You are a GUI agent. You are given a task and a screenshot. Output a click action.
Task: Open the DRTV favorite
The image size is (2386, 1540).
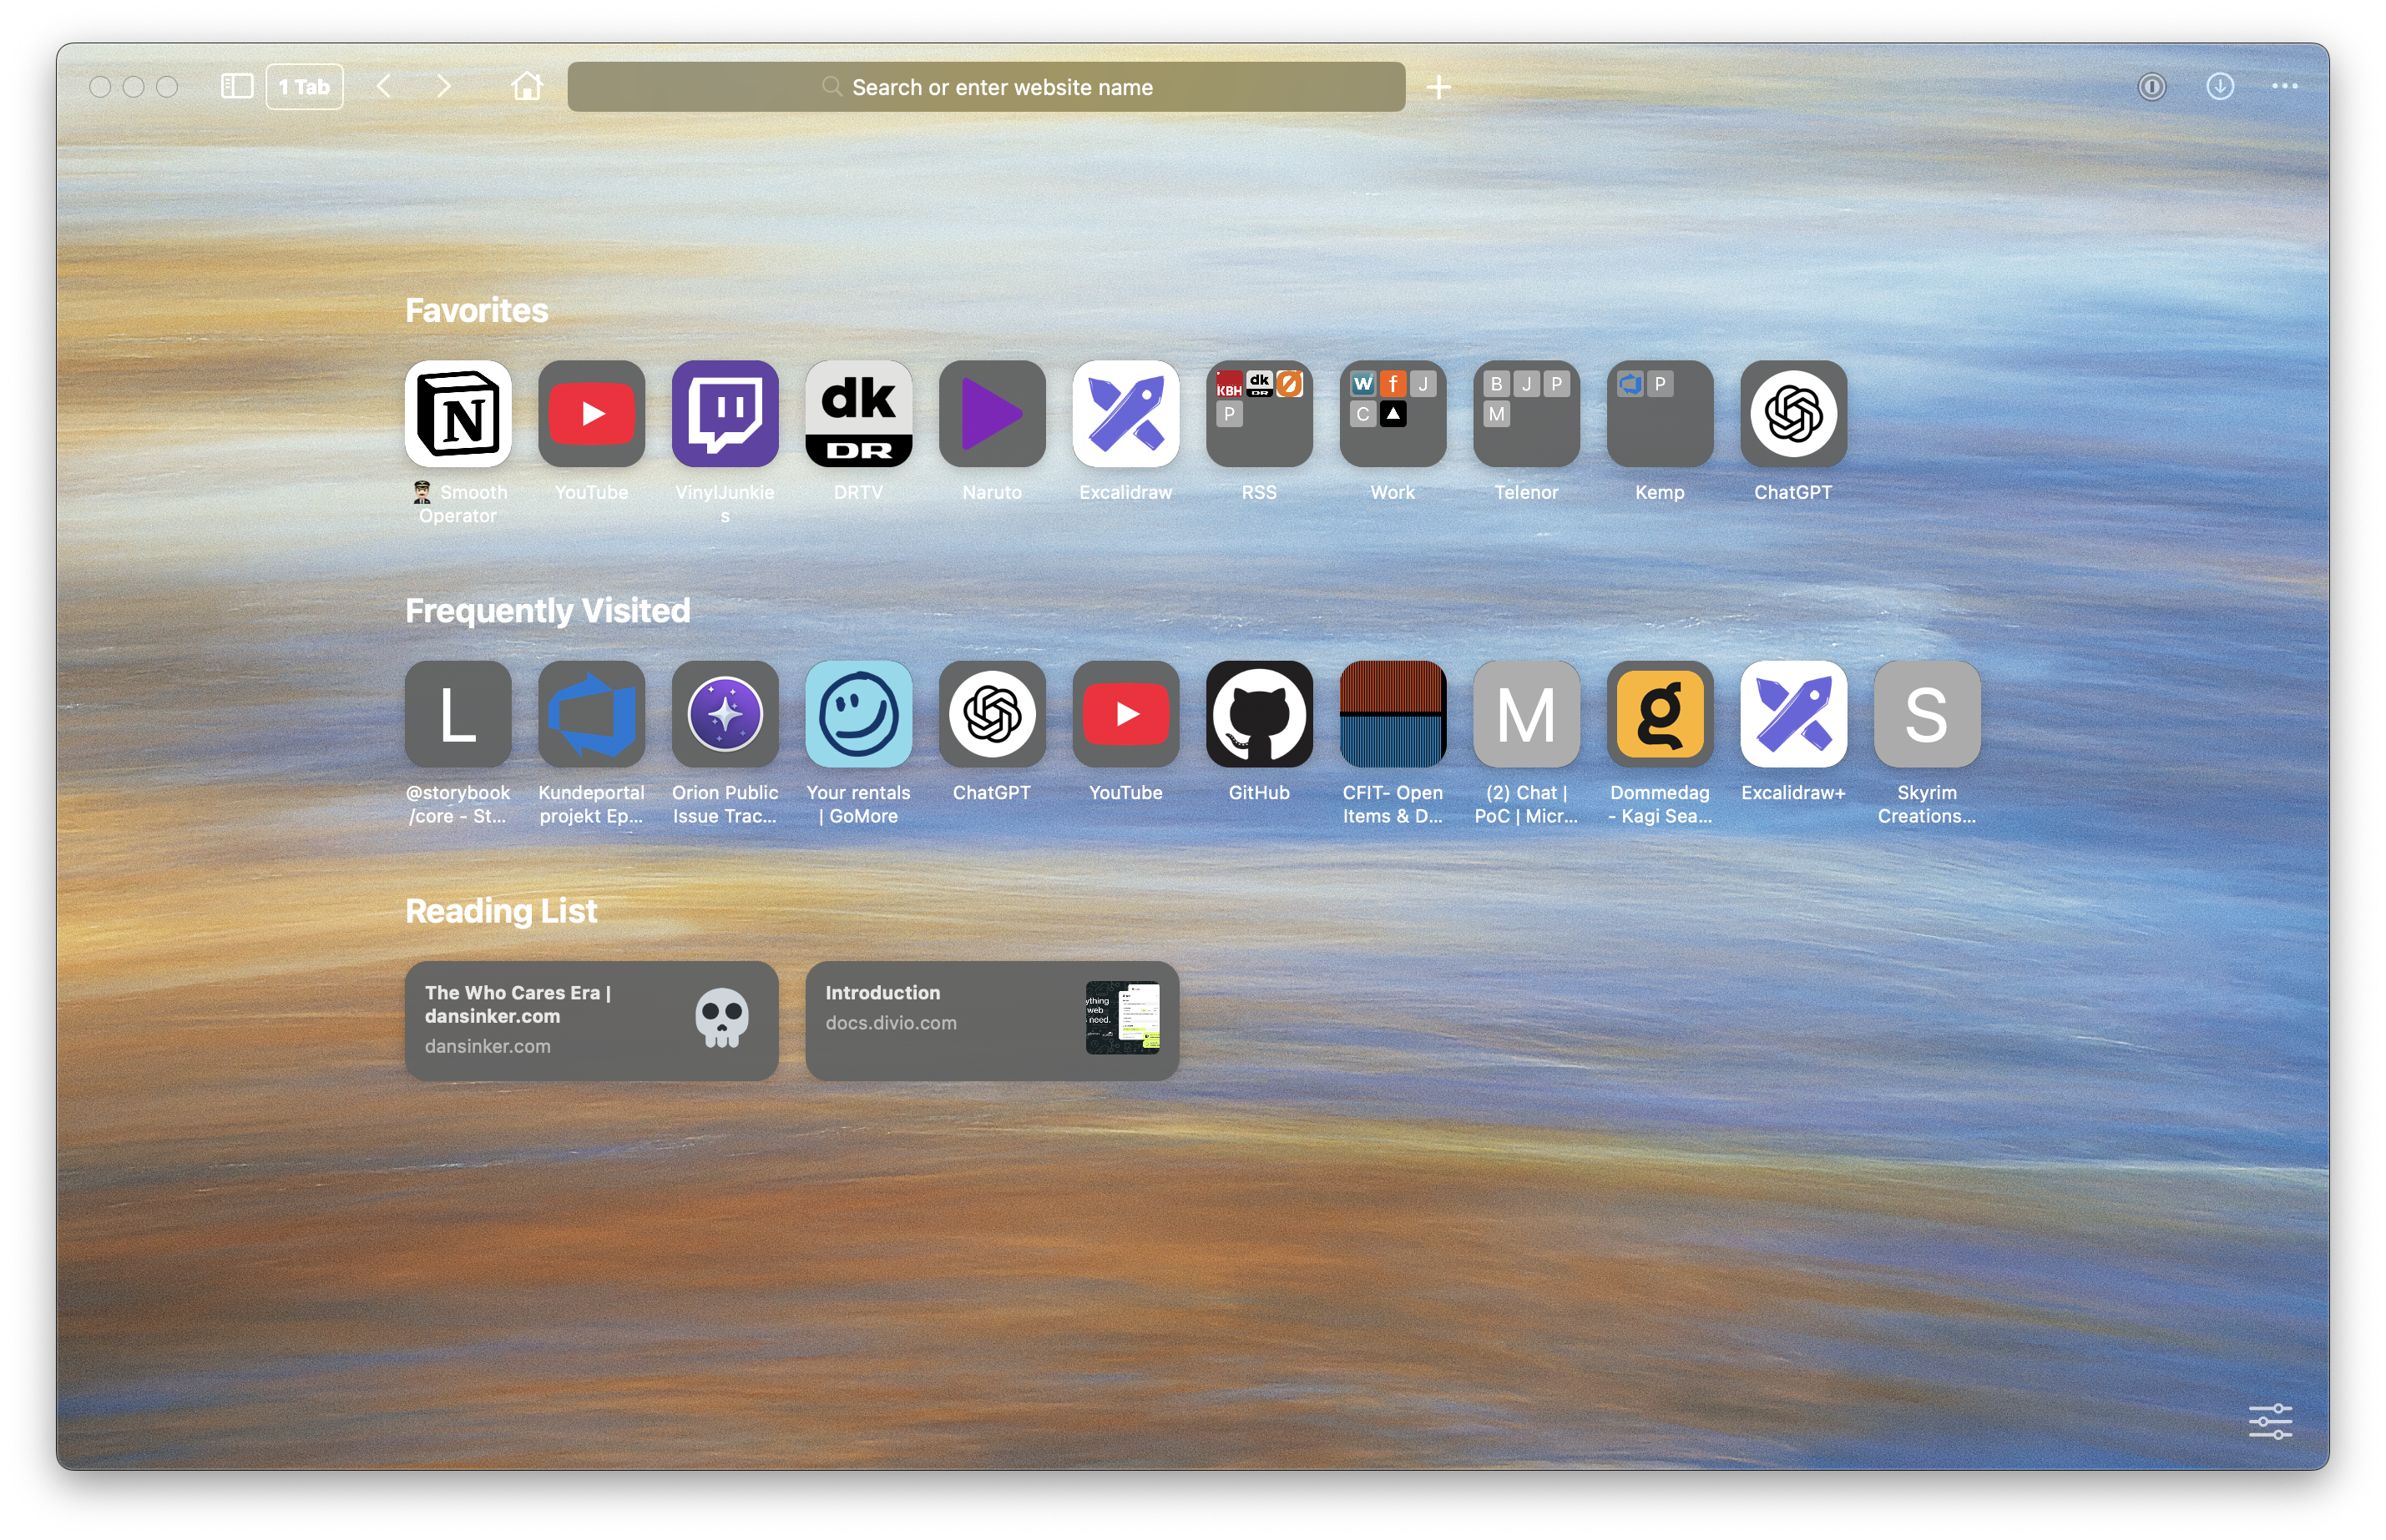(x=858, y=414)
